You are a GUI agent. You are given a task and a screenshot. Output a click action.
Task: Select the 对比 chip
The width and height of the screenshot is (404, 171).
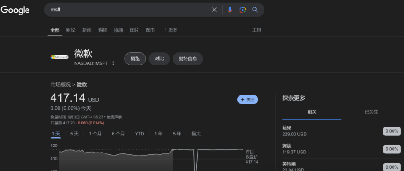[159, 59]
